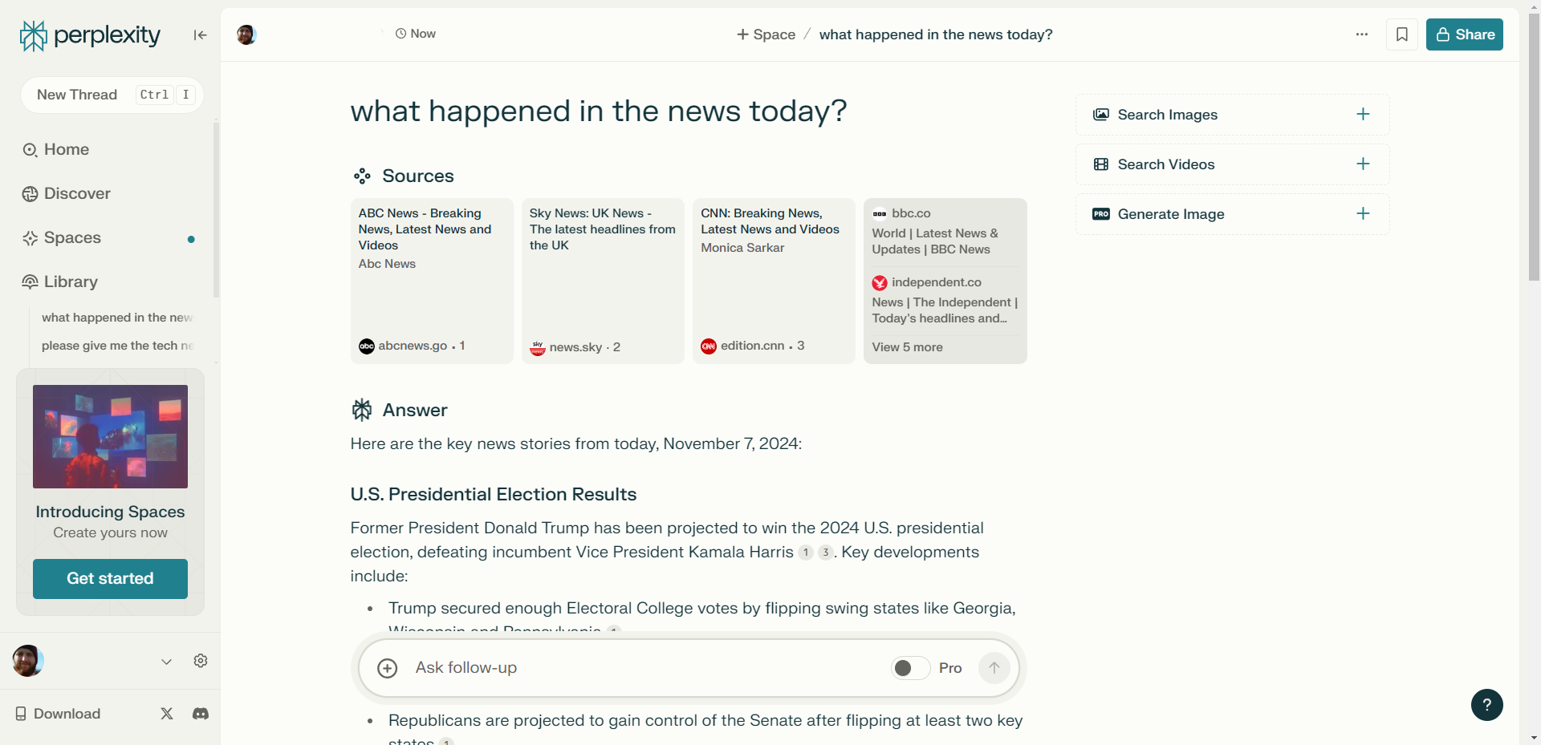Open the Discord link icon
The height and width of the screenshot is (745, 1541).
(201, 714)
